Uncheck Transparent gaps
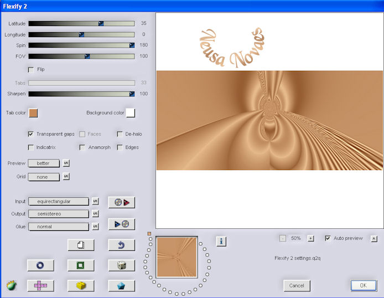384x298 pixels. 31,134
